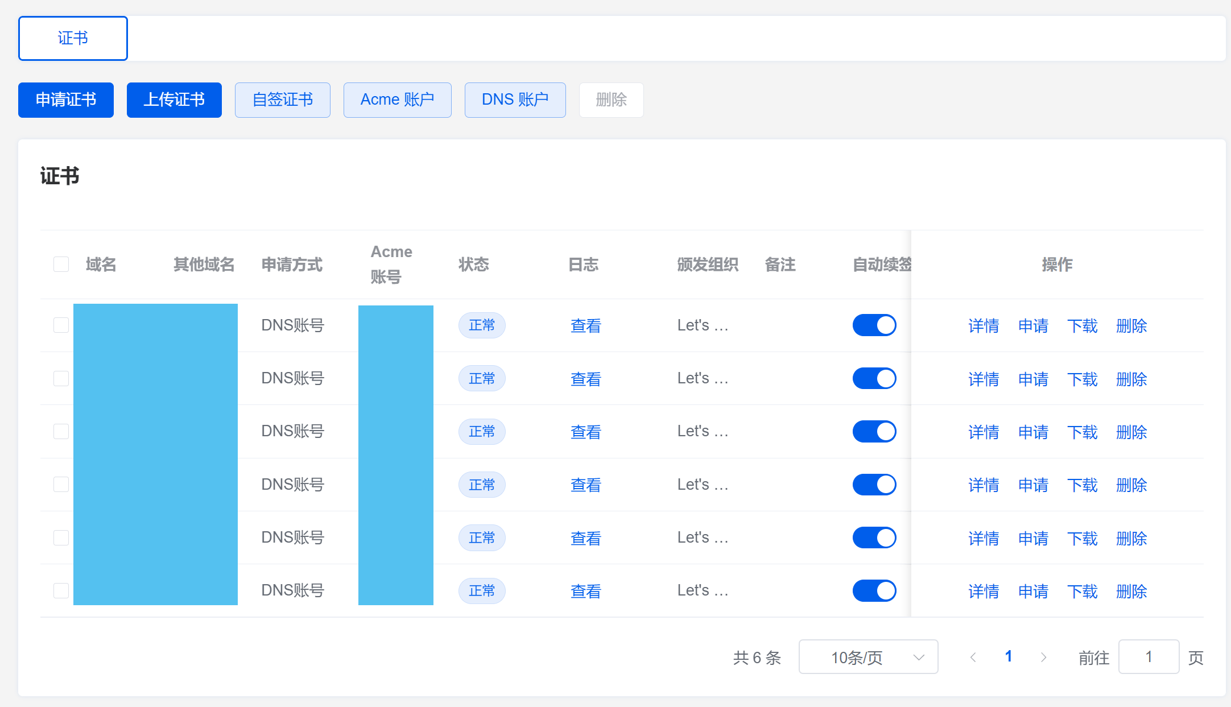Tick the select-all checkbox in table header
Viewport: 1231px width, 707px height.
[61, 264]
